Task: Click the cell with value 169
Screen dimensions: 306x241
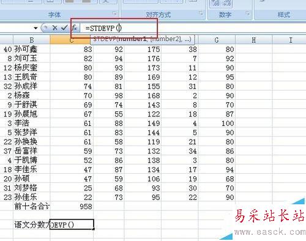Action: click(143, 77)
